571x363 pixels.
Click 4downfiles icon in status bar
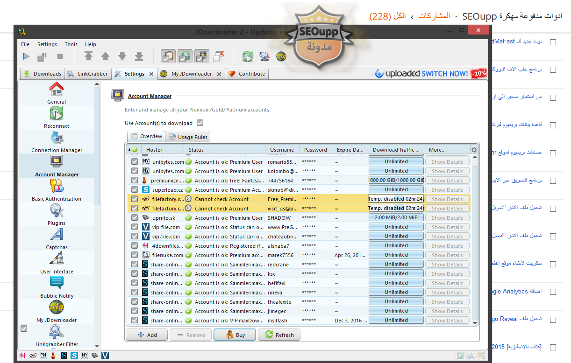[22, 356]
